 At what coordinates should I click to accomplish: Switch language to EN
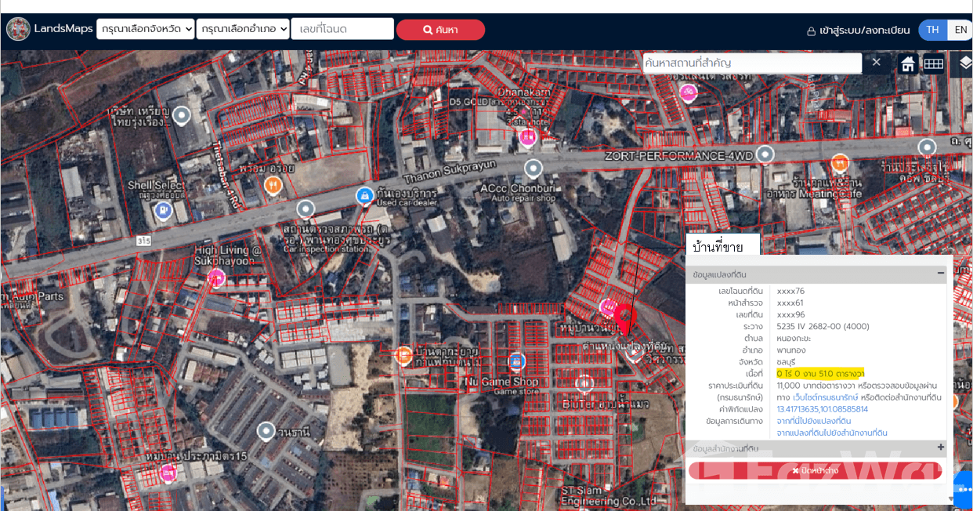[959, 30]
